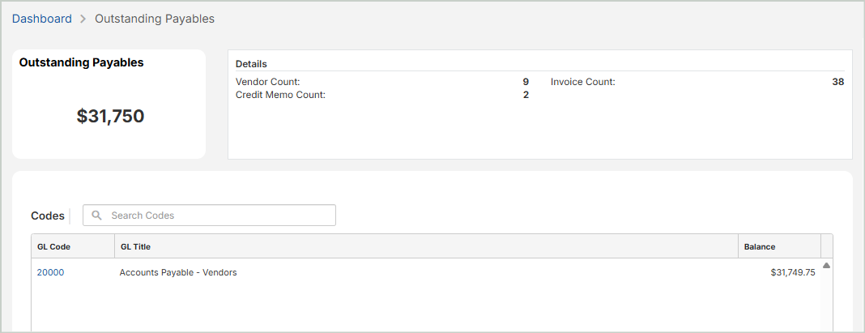Select the Invoice Count label
This screenshot has width=865, height=333.
[582, 82]
